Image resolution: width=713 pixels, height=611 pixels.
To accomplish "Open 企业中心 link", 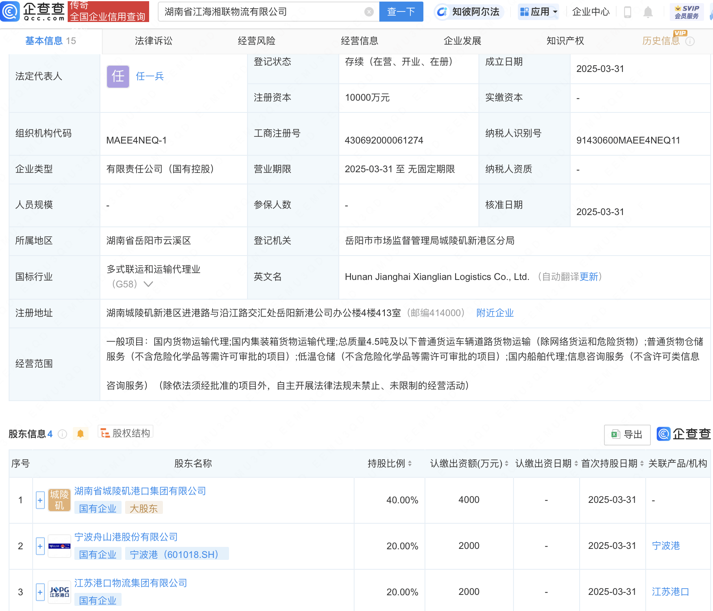I will tap(591, 12).
